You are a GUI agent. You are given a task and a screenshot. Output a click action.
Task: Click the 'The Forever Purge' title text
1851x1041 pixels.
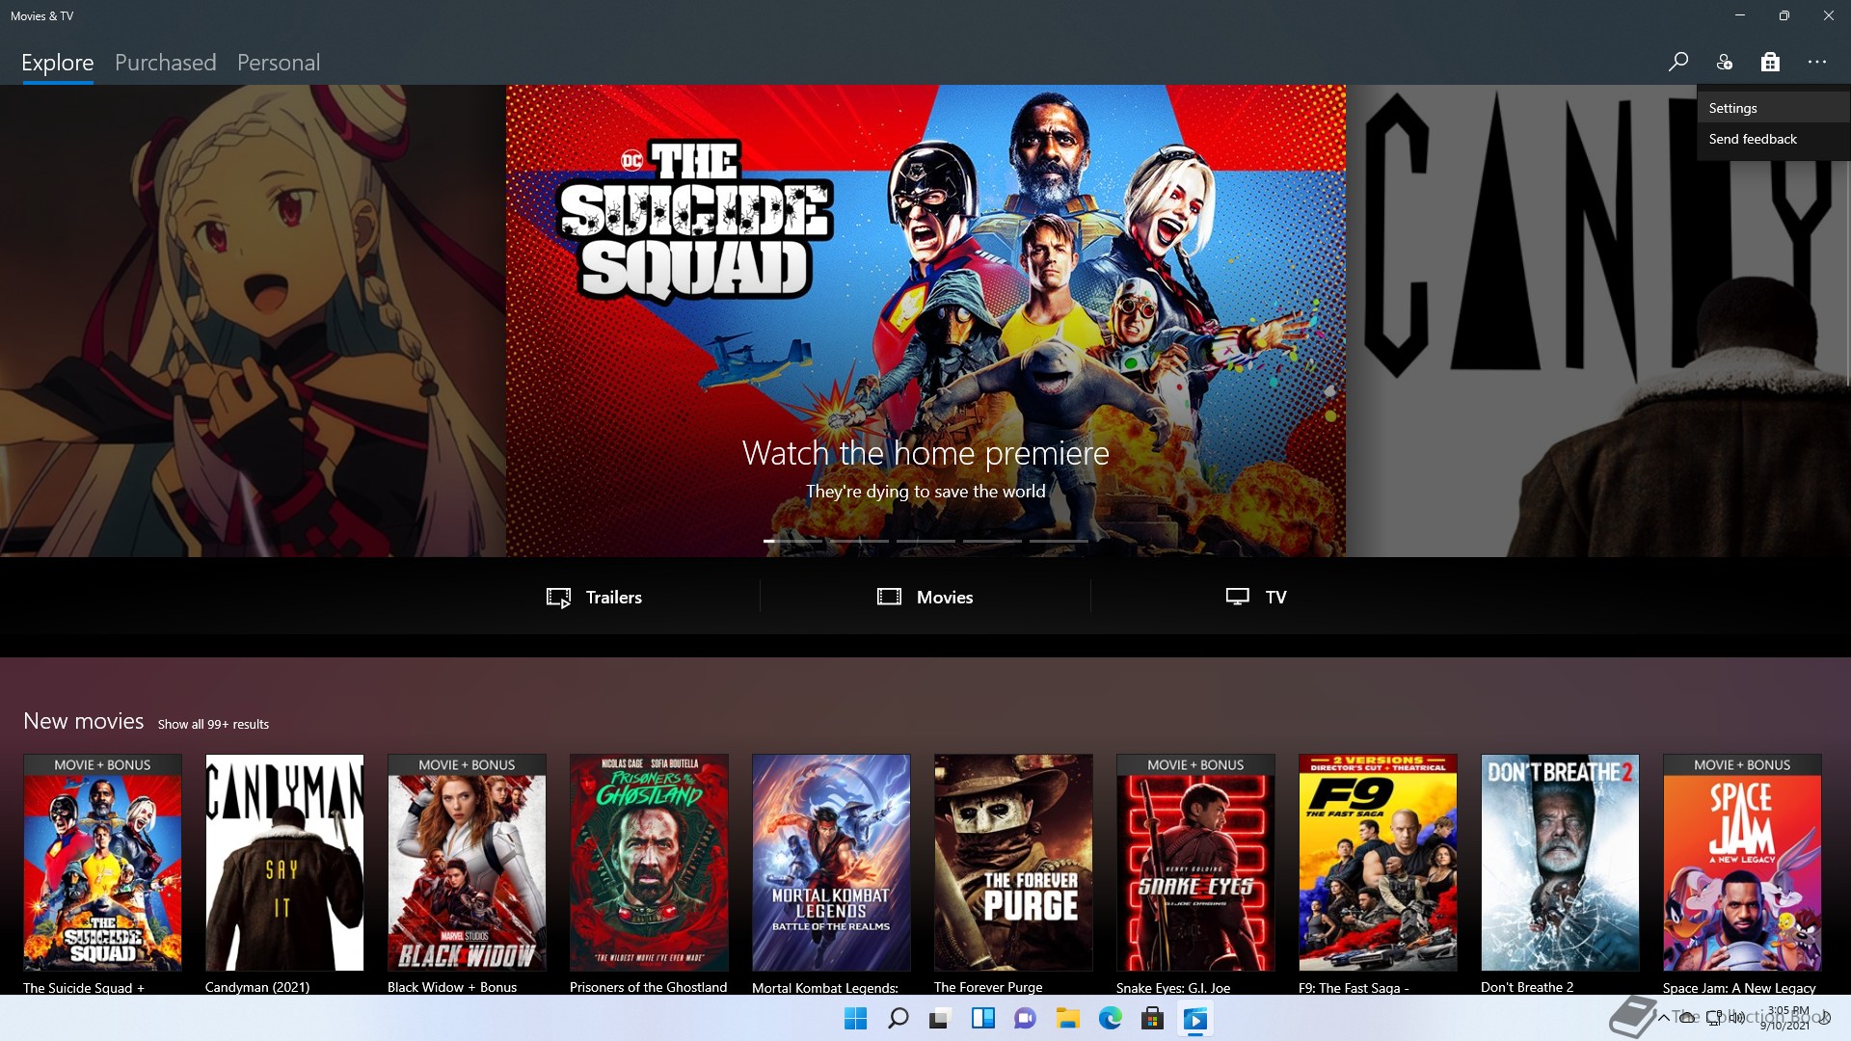click(988, 987)
